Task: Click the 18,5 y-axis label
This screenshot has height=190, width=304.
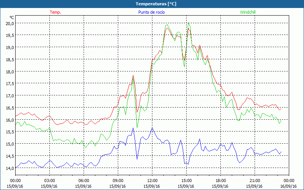Action: click(x=9, y=60)
